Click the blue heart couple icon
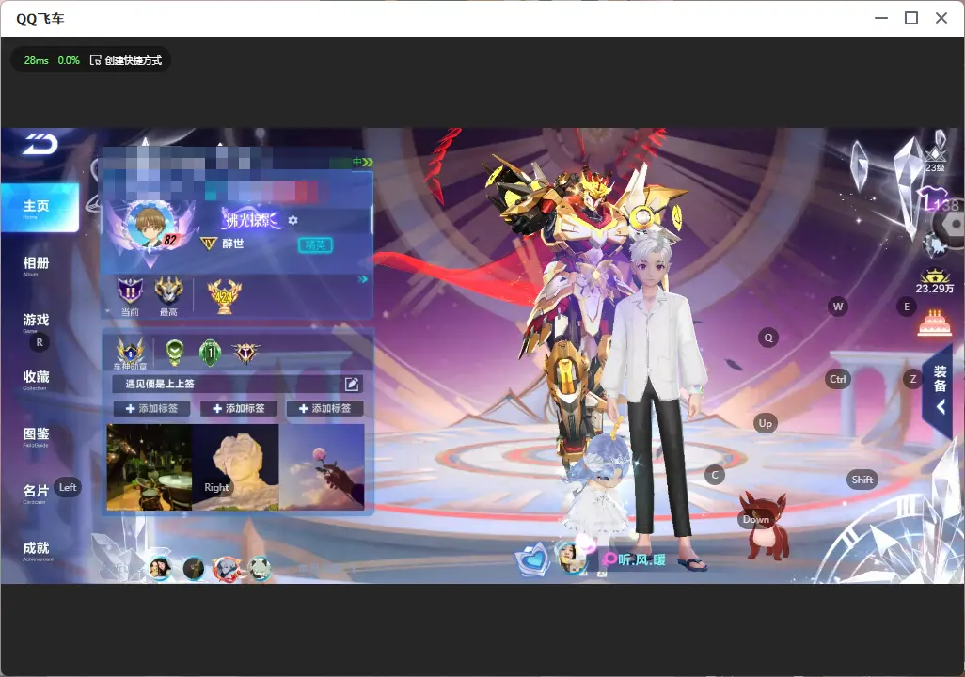This screenshot has height=677, width=965. 532,559
